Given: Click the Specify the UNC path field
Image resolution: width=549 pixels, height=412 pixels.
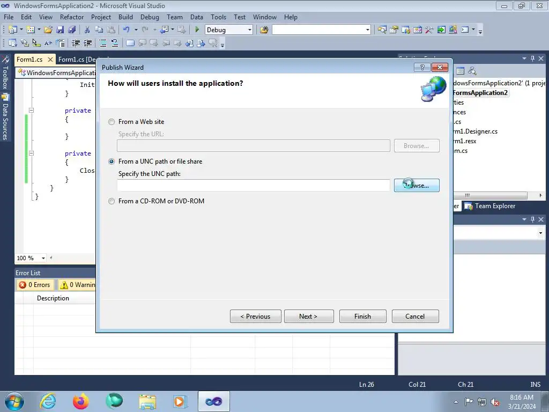Looking at the screenshot, I should click(x=254, y=185).
